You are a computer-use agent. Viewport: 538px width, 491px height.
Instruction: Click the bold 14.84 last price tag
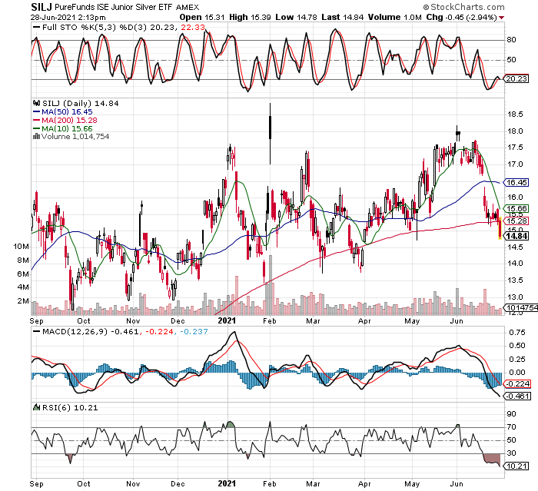[516, 236]
